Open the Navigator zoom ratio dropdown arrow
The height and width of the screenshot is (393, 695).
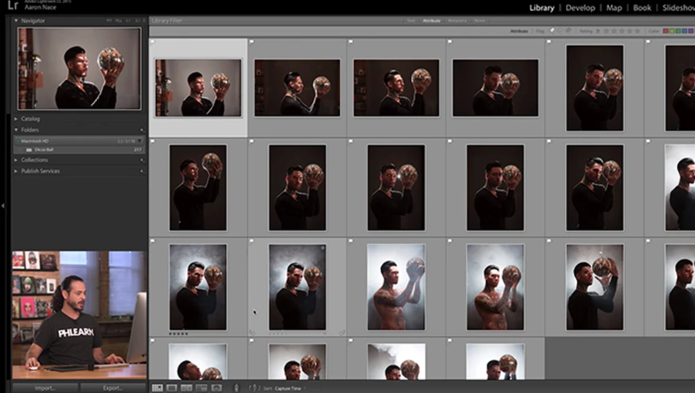[x=144, y=21]
